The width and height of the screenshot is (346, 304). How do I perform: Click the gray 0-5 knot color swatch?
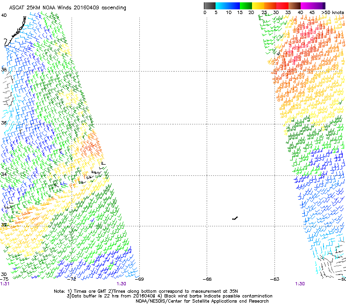[209, 6]
